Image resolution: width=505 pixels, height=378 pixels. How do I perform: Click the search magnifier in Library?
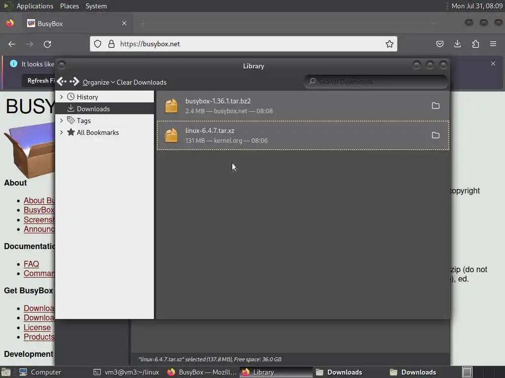312,81
